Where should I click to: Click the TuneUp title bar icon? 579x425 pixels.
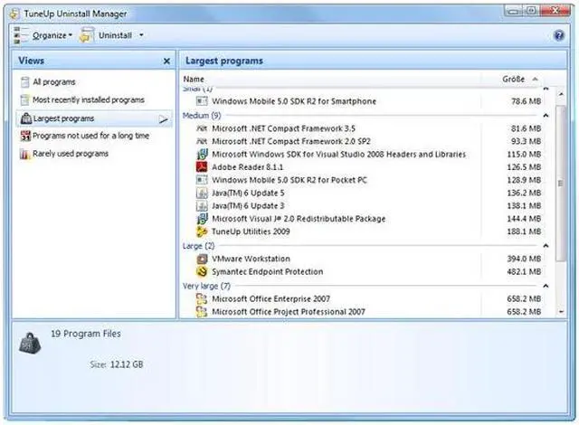14,14
